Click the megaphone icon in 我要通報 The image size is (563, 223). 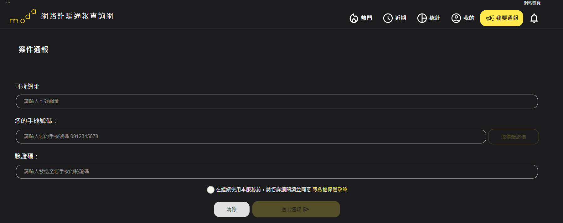[490, 18]
